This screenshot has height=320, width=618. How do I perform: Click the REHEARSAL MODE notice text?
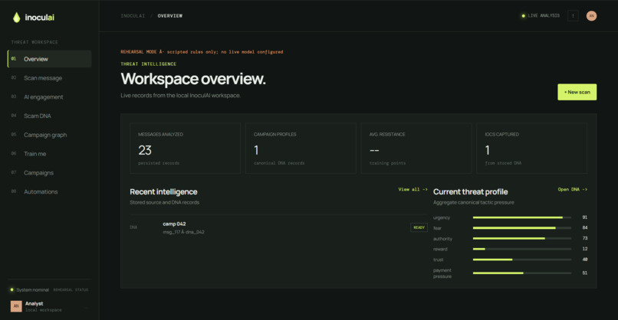coord(202,52)
